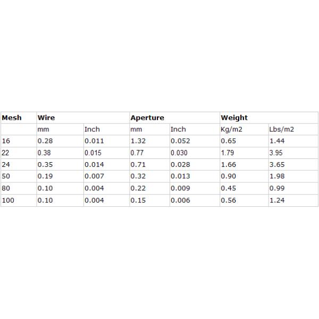Click mesh value 80 cell
319x319 pixels.
6,188
